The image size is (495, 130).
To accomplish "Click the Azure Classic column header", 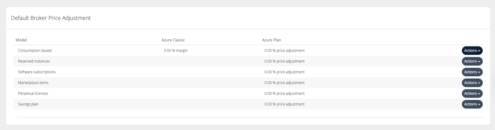I will (173, 40).
